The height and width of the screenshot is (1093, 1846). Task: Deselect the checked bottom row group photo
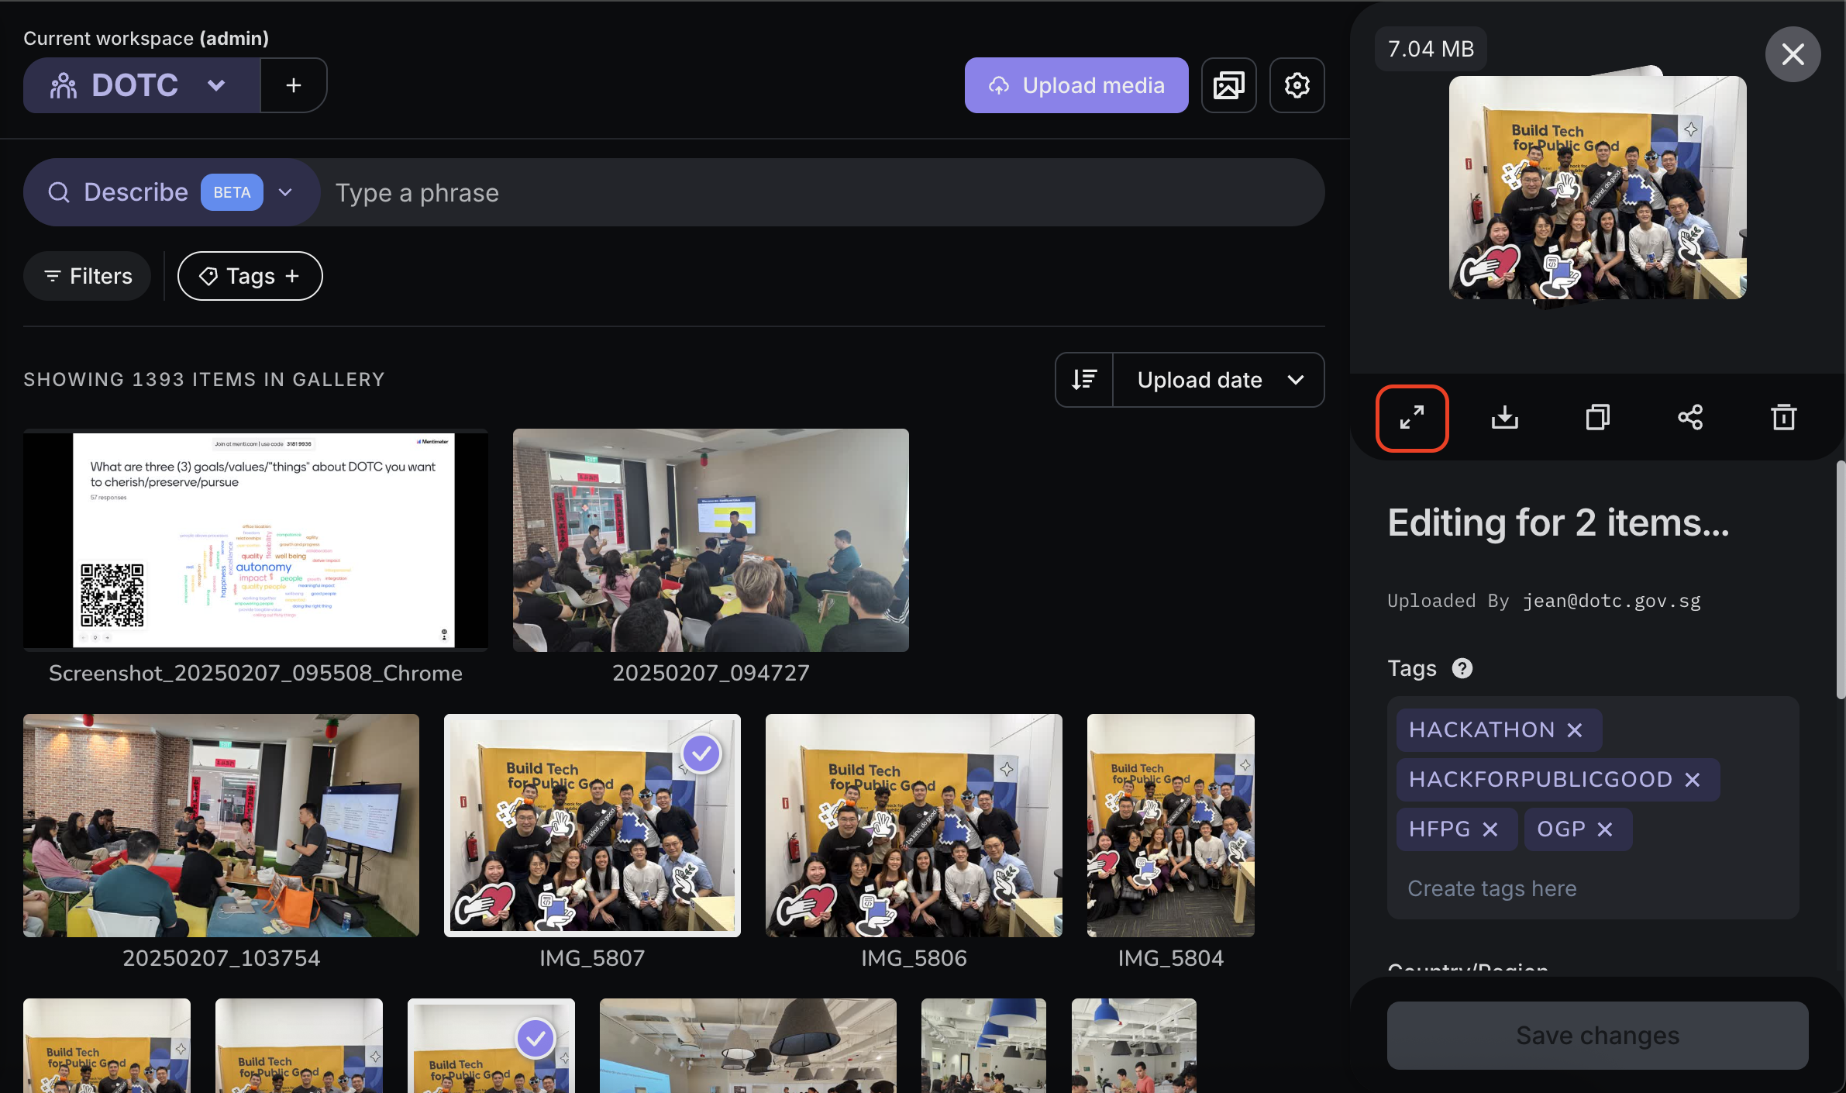click(x=536, y=1038)
